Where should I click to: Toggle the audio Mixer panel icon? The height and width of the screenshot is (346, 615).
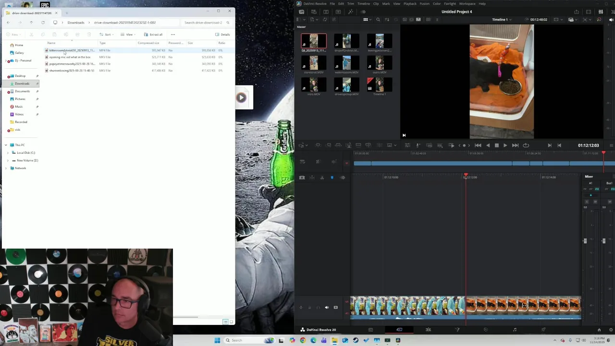pyautogui.click(x=602, y=12)
